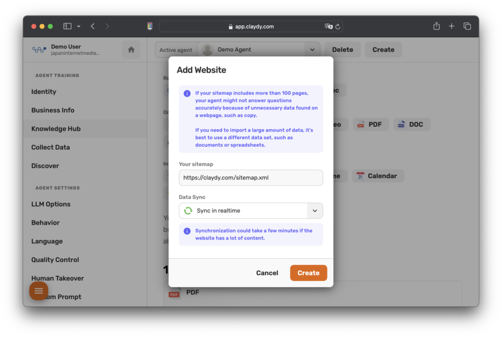Click the Safari sidebar toggle icon

(x=68, y=26)
